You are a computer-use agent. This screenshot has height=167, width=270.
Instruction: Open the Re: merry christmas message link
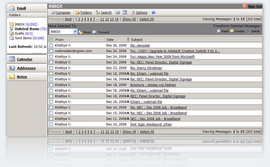tap(146, 68)
